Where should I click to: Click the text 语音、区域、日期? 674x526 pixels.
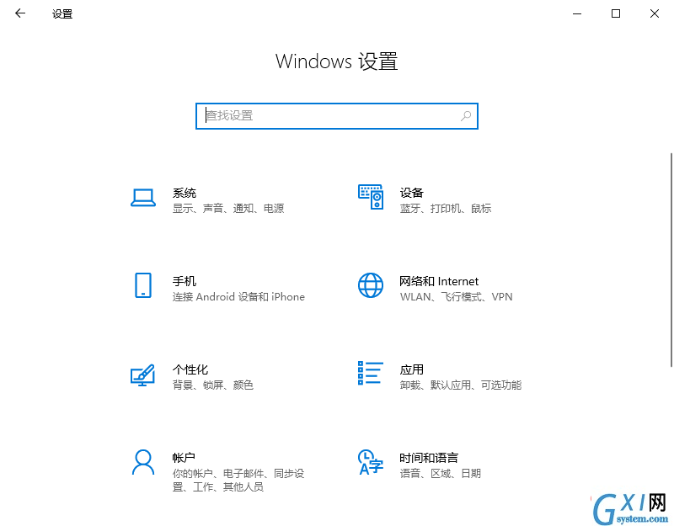point(441,474)
